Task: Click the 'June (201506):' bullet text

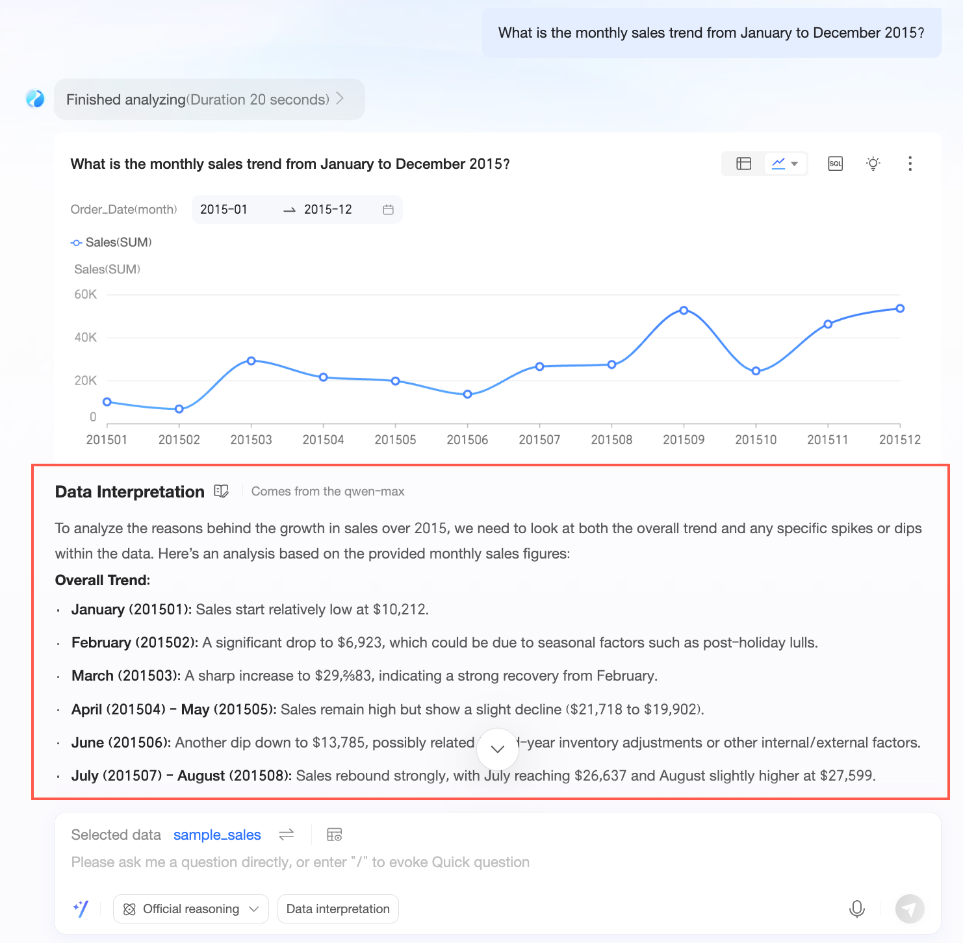Action: pos(122,742)
